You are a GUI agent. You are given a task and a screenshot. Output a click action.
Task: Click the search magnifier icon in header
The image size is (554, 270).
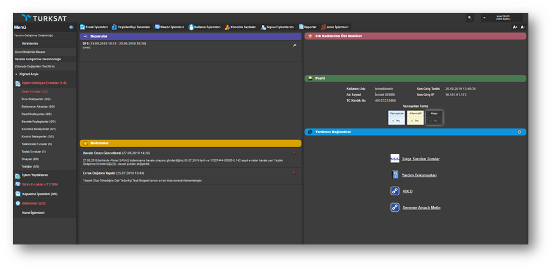pos(469,18)
